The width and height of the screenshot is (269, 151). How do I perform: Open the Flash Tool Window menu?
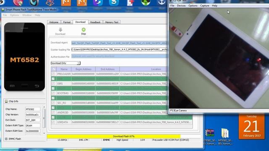[27, 15]
